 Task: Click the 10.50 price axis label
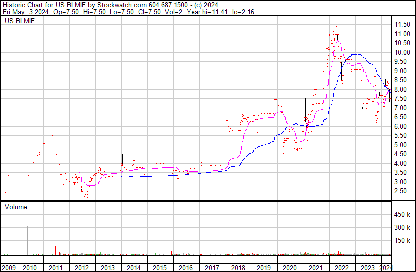(x=402, y=43)
